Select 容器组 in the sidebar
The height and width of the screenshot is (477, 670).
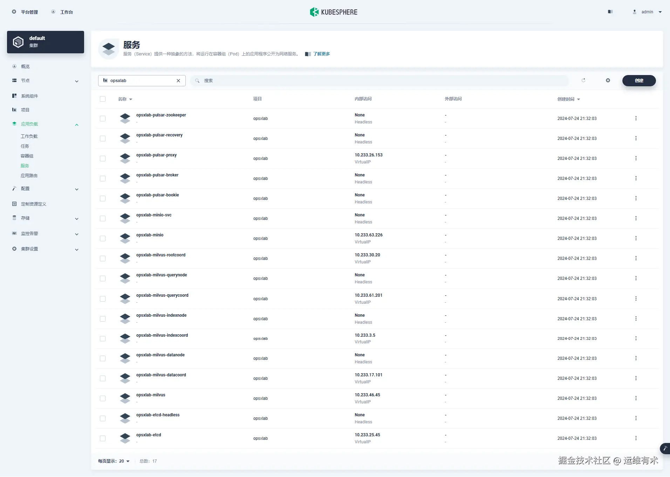(x=27, y=156)
